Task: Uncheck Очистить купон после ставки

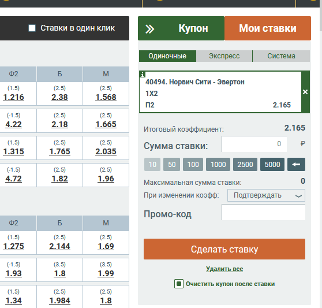Action: pos(179,284)
